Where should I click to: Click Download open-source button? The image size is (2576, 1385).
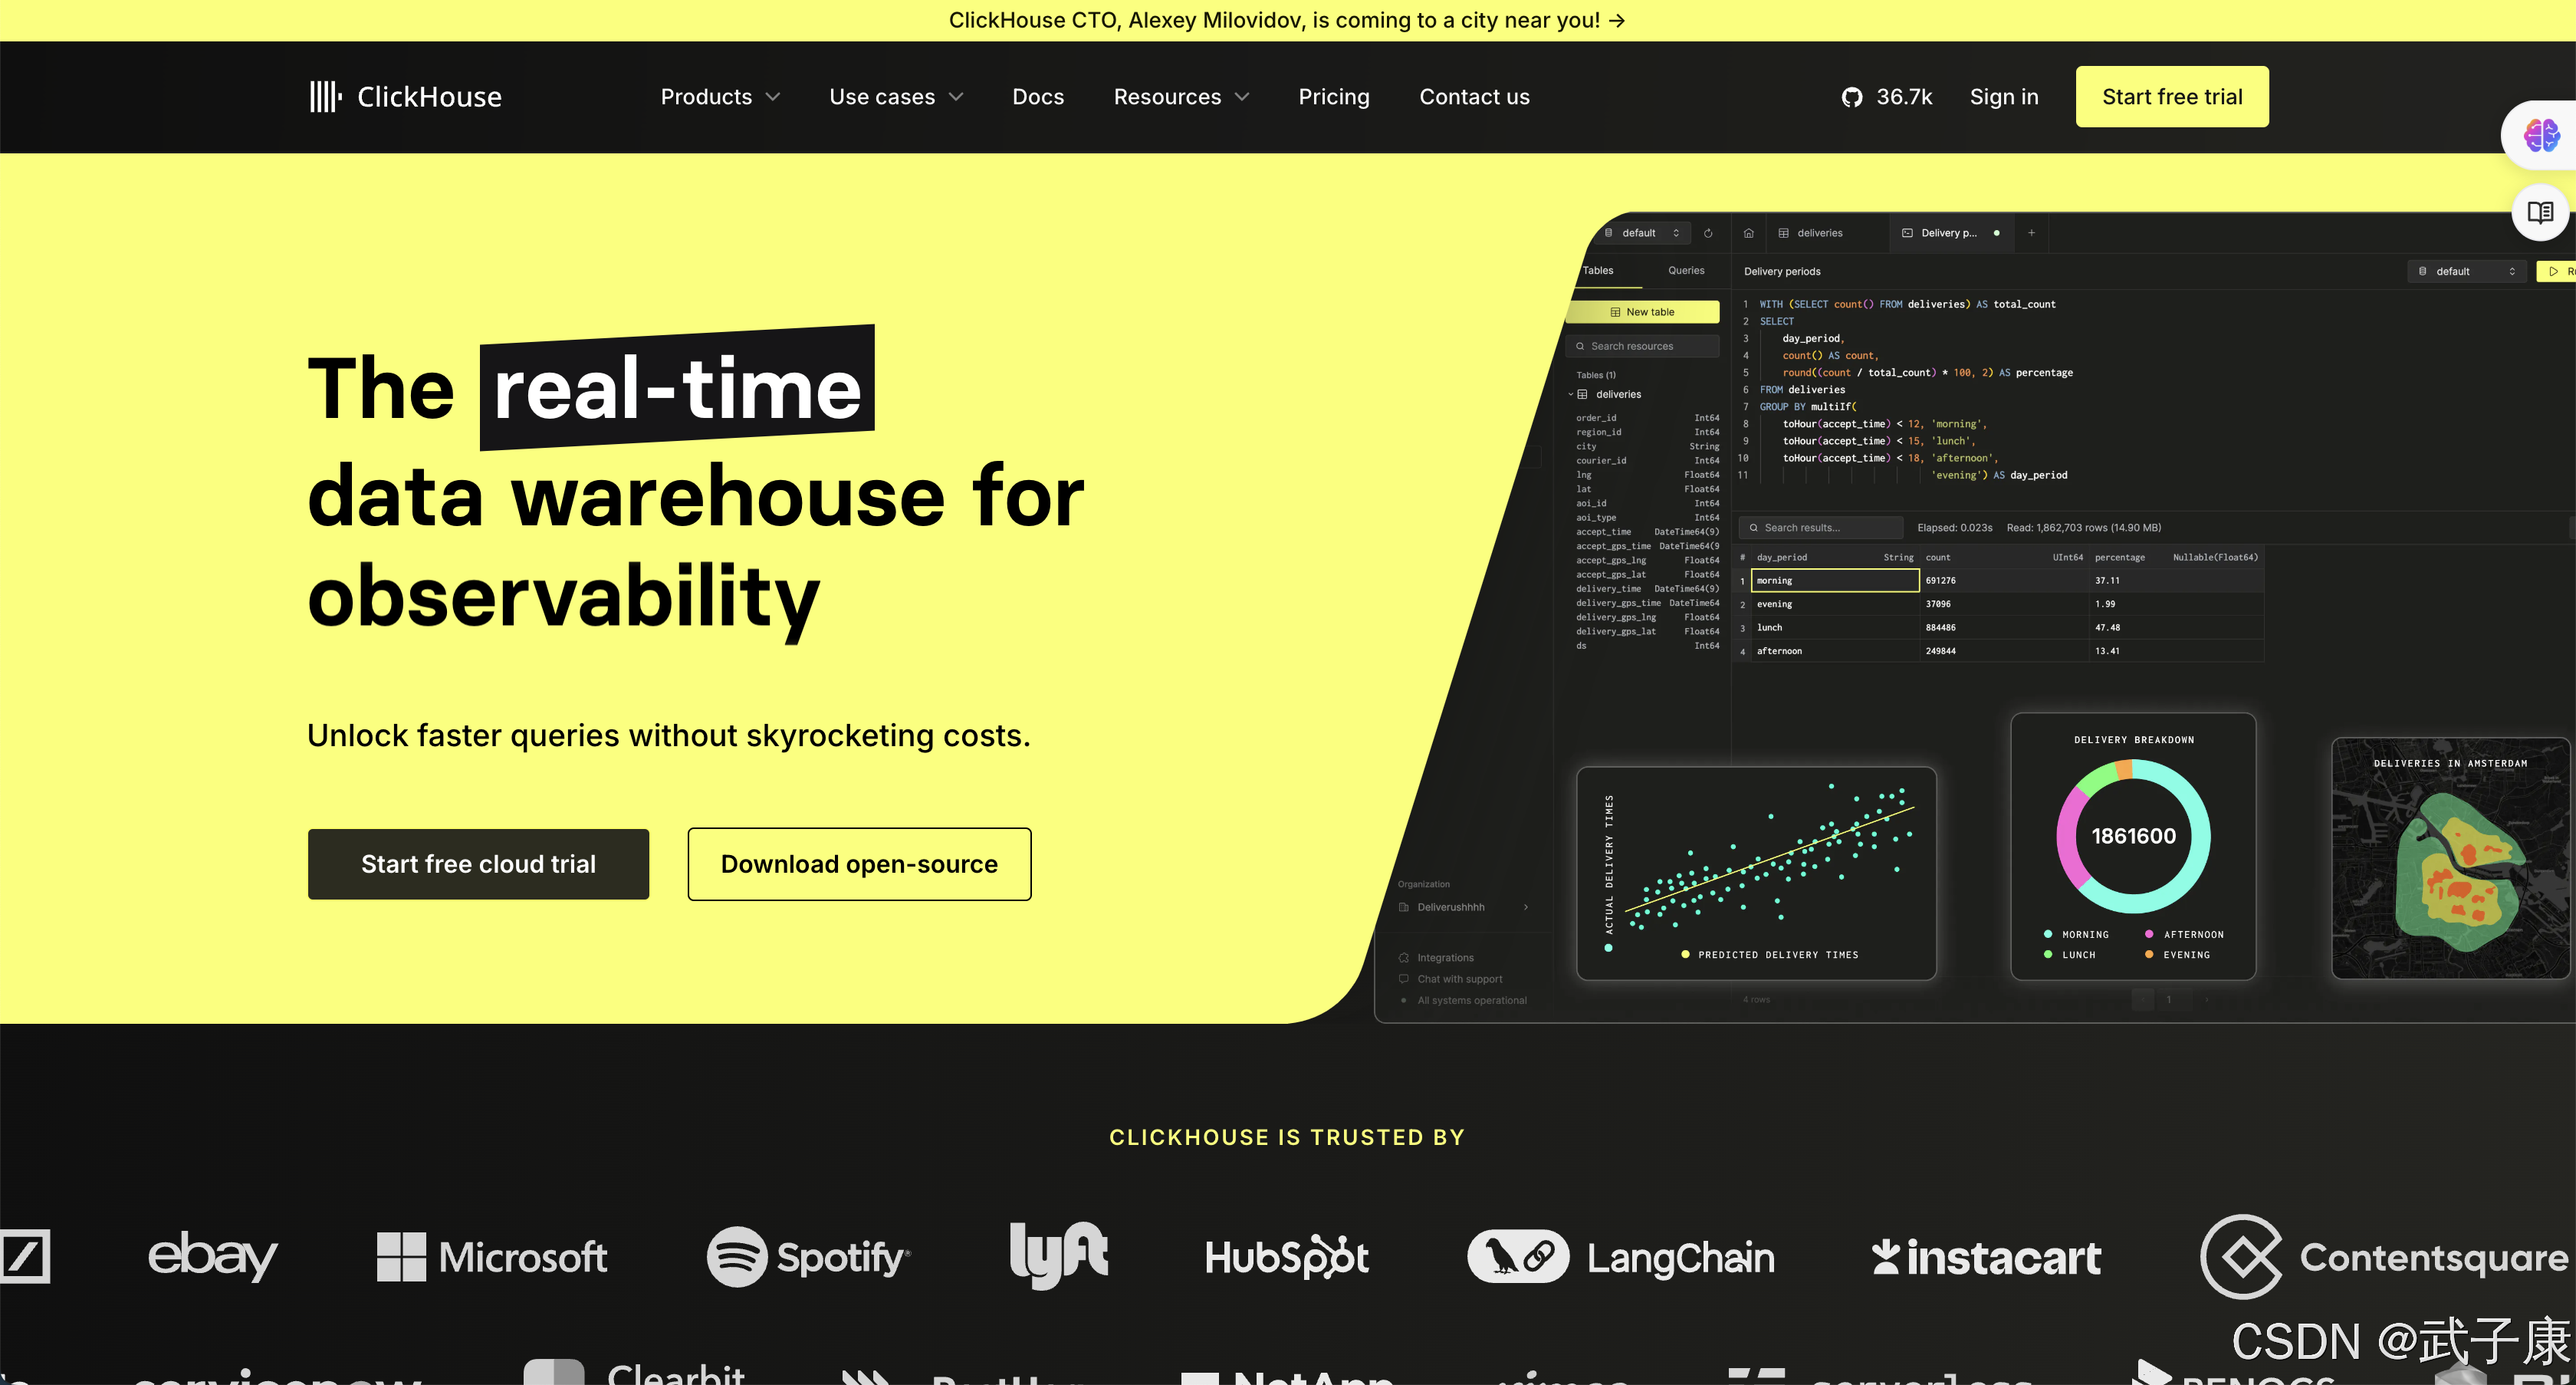point(859,863)
